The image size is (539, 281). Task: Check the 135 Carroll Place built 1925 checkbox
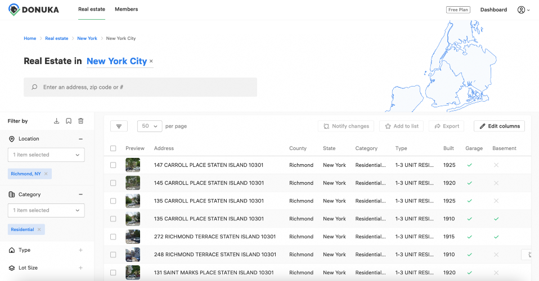[113, 201]
